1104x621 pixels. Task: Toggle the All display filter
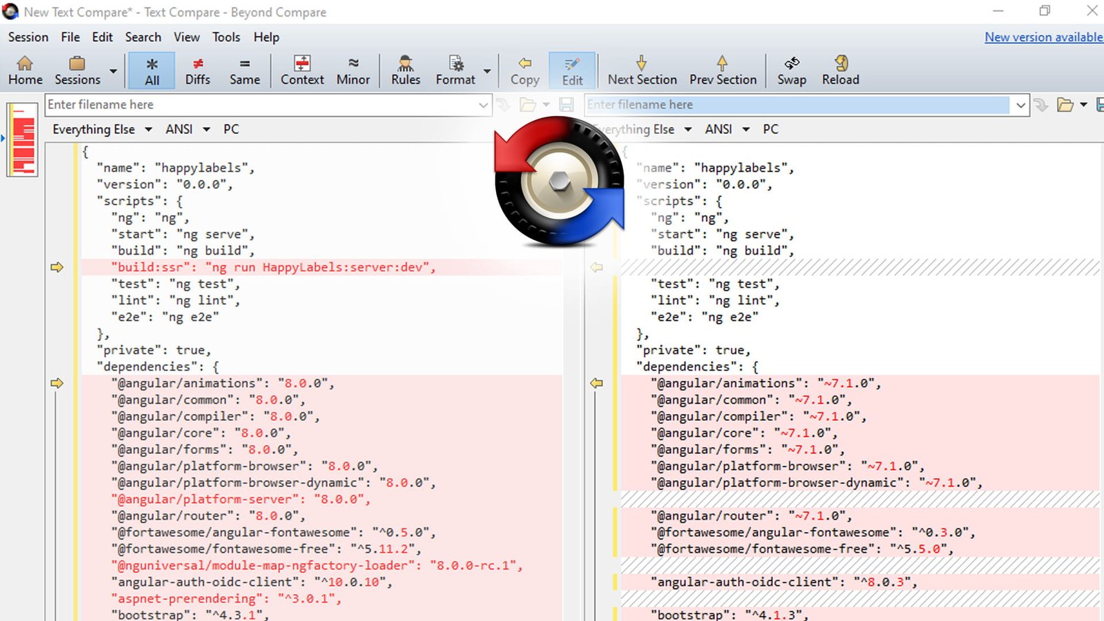click(x=152, y=70)
